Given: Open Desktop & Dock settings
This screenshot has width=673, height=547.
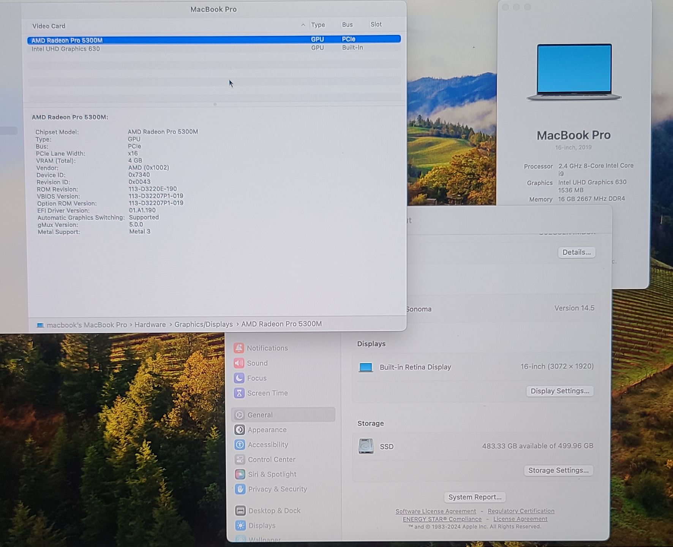Looking at the screenshot, I should [x=274, y=511].
